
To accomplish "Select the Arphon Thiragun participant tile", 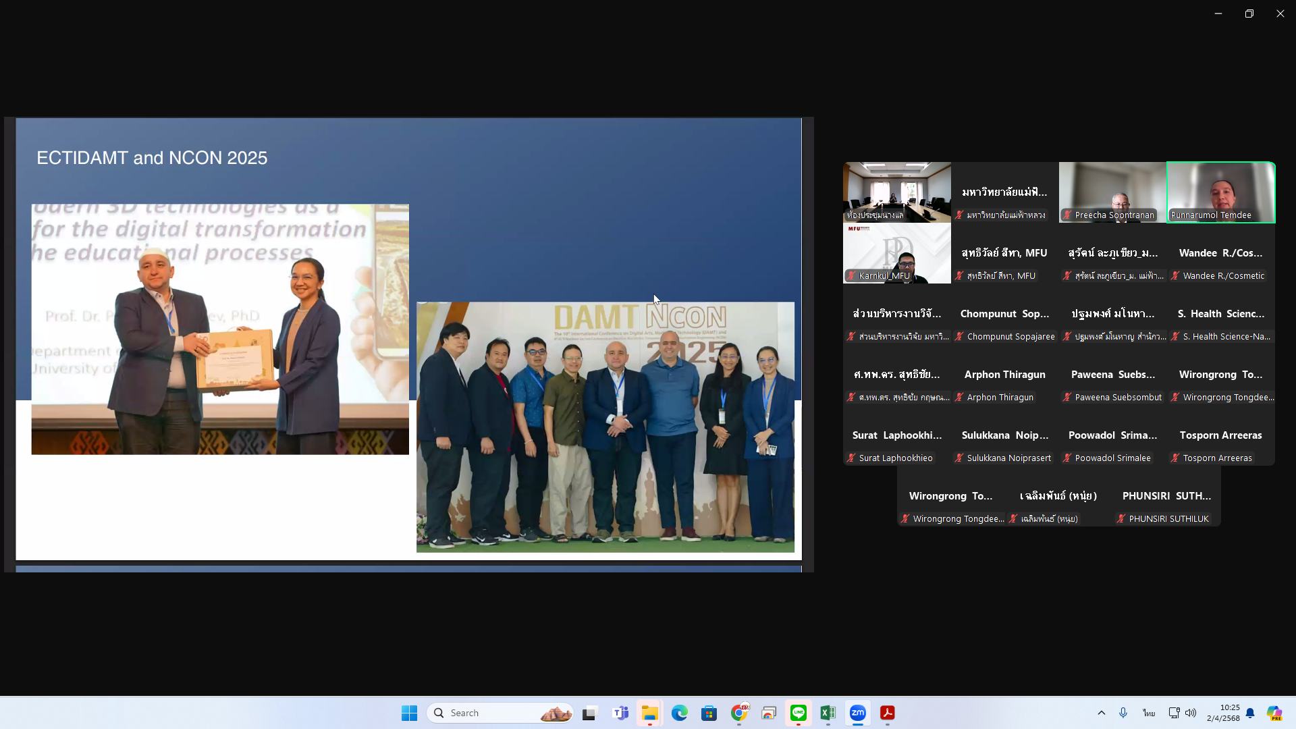I will [x=1005, y=375].
